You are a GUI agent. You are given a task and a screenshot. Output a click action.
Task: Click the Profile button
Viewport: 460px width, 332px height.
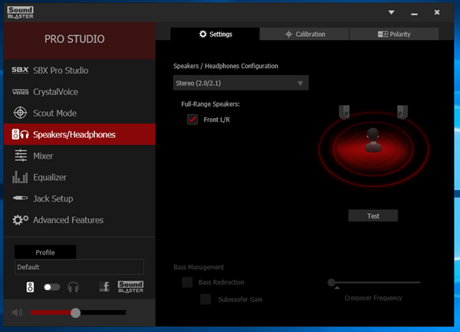point(45,252)
